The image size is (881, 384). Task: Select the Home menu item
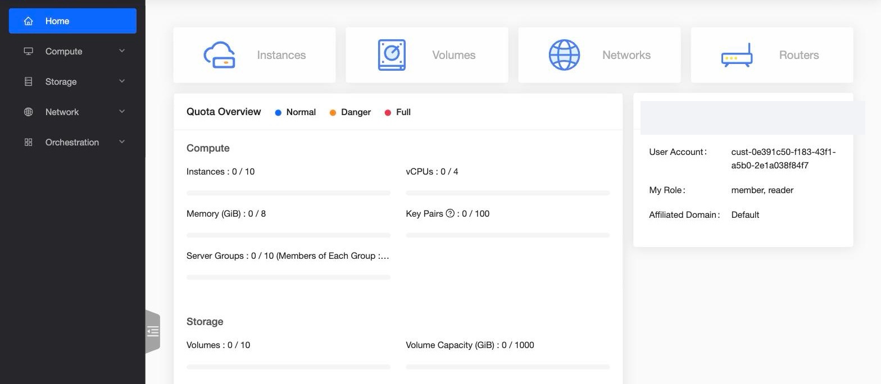(72, 21)
